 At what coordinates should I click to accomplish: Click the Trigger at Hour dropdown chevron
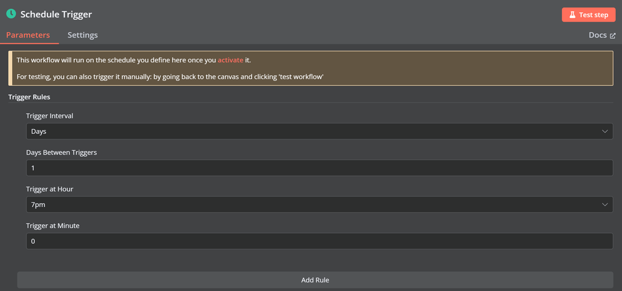pyautogui.click(x=605, y=204)
